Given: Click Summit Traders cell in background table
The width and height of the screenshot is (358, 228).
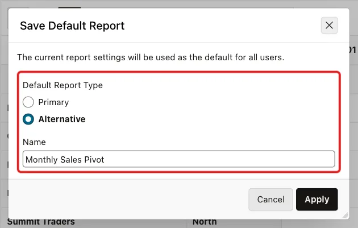Looking at the screenshot, I should (x=41, y=222).
